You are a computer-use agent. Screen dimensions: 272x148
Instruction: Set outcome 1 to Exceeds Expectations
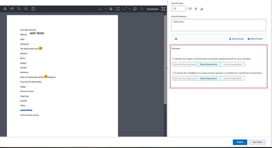click(x=233, y=64)
